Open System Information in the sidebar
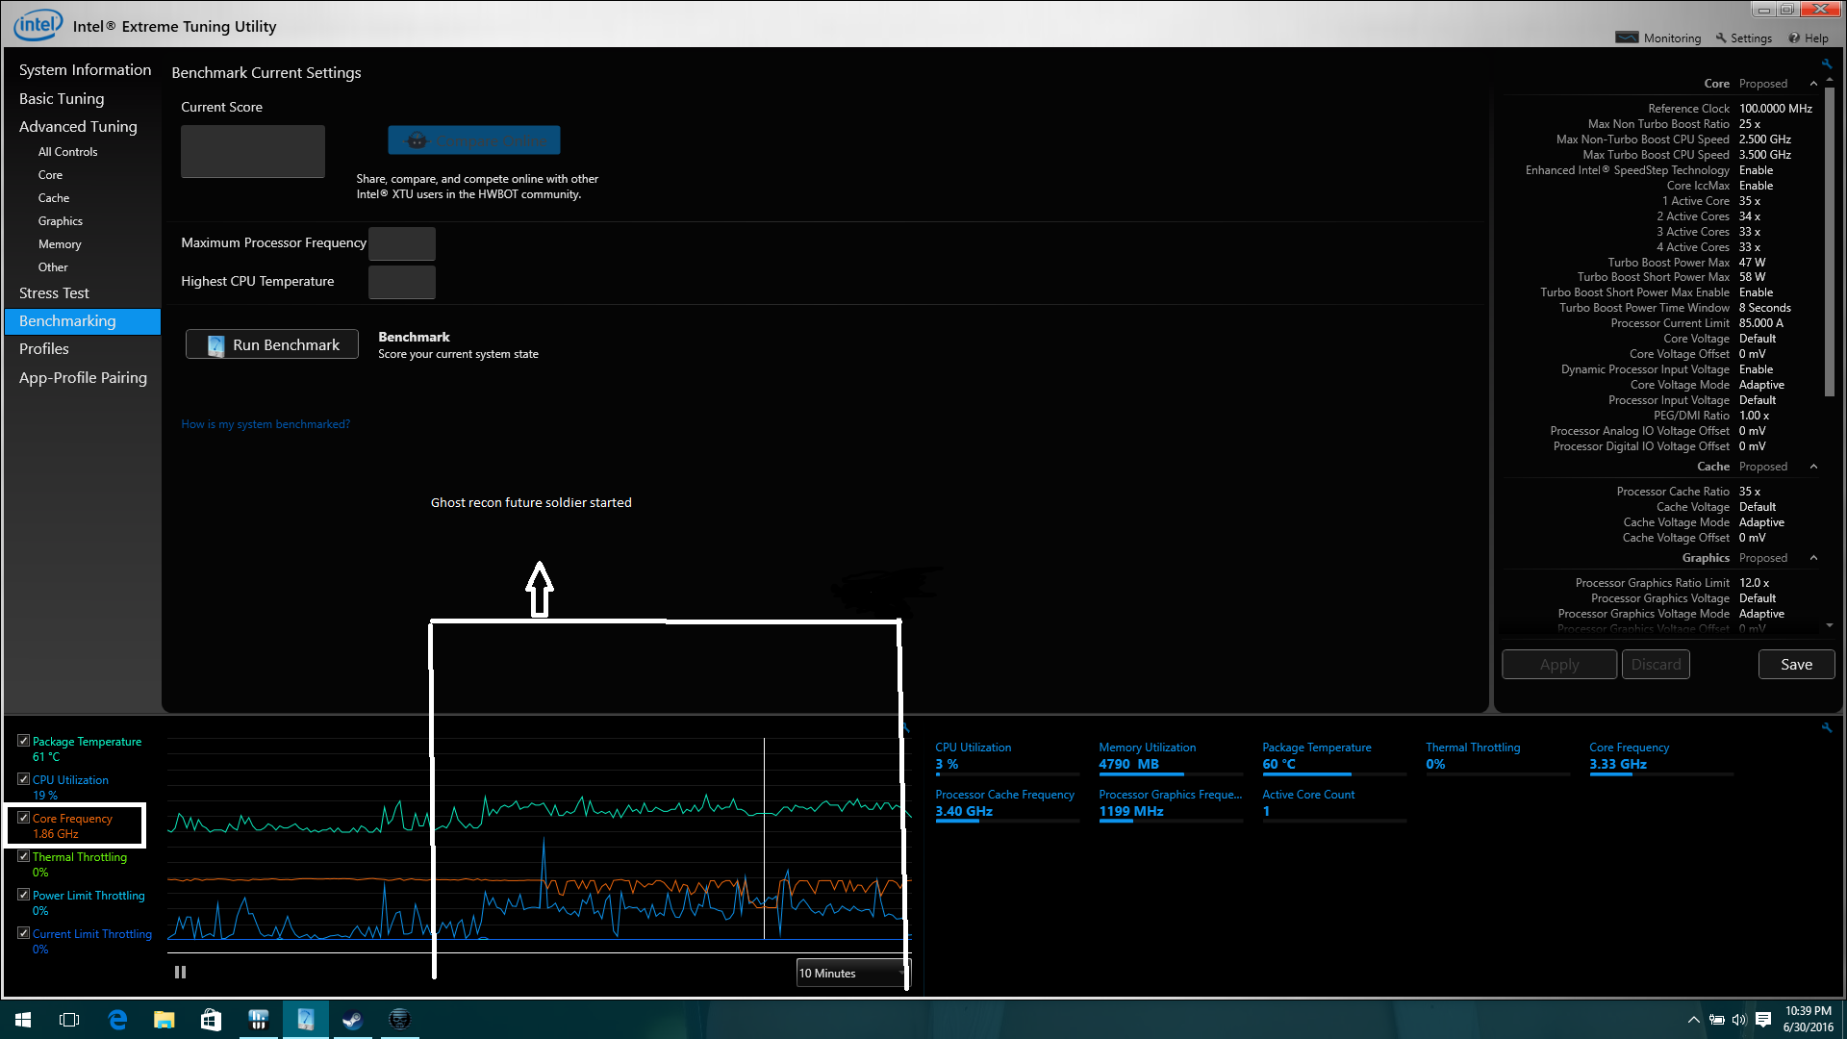 click(x=85, y=70)
